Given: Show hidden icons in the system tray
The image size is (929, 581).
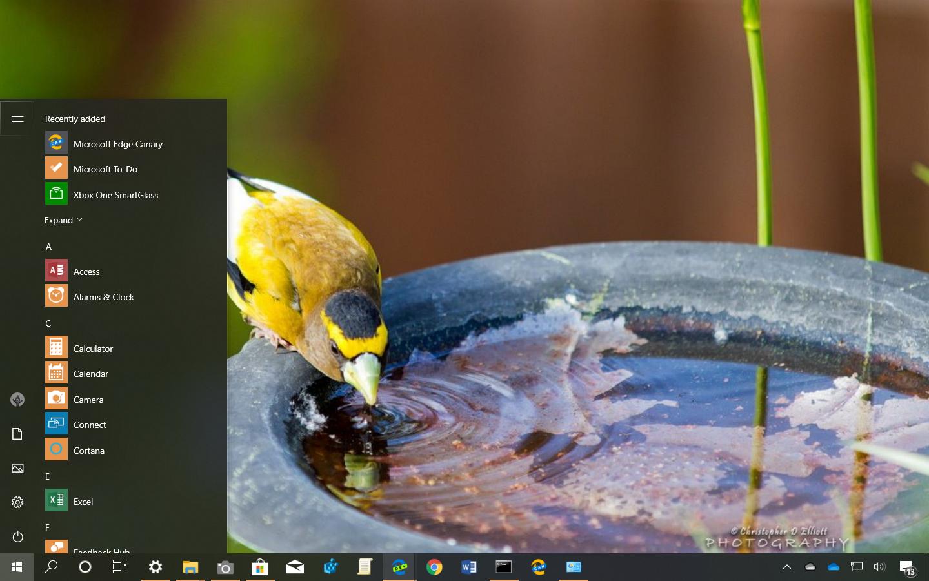Looking at the screenshot, I should tap(786, 567).
